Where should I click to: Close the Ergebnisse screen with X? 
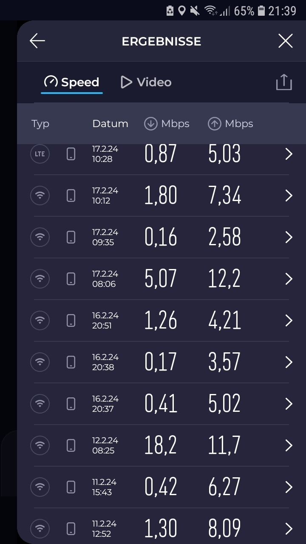(x=285, y=41)
